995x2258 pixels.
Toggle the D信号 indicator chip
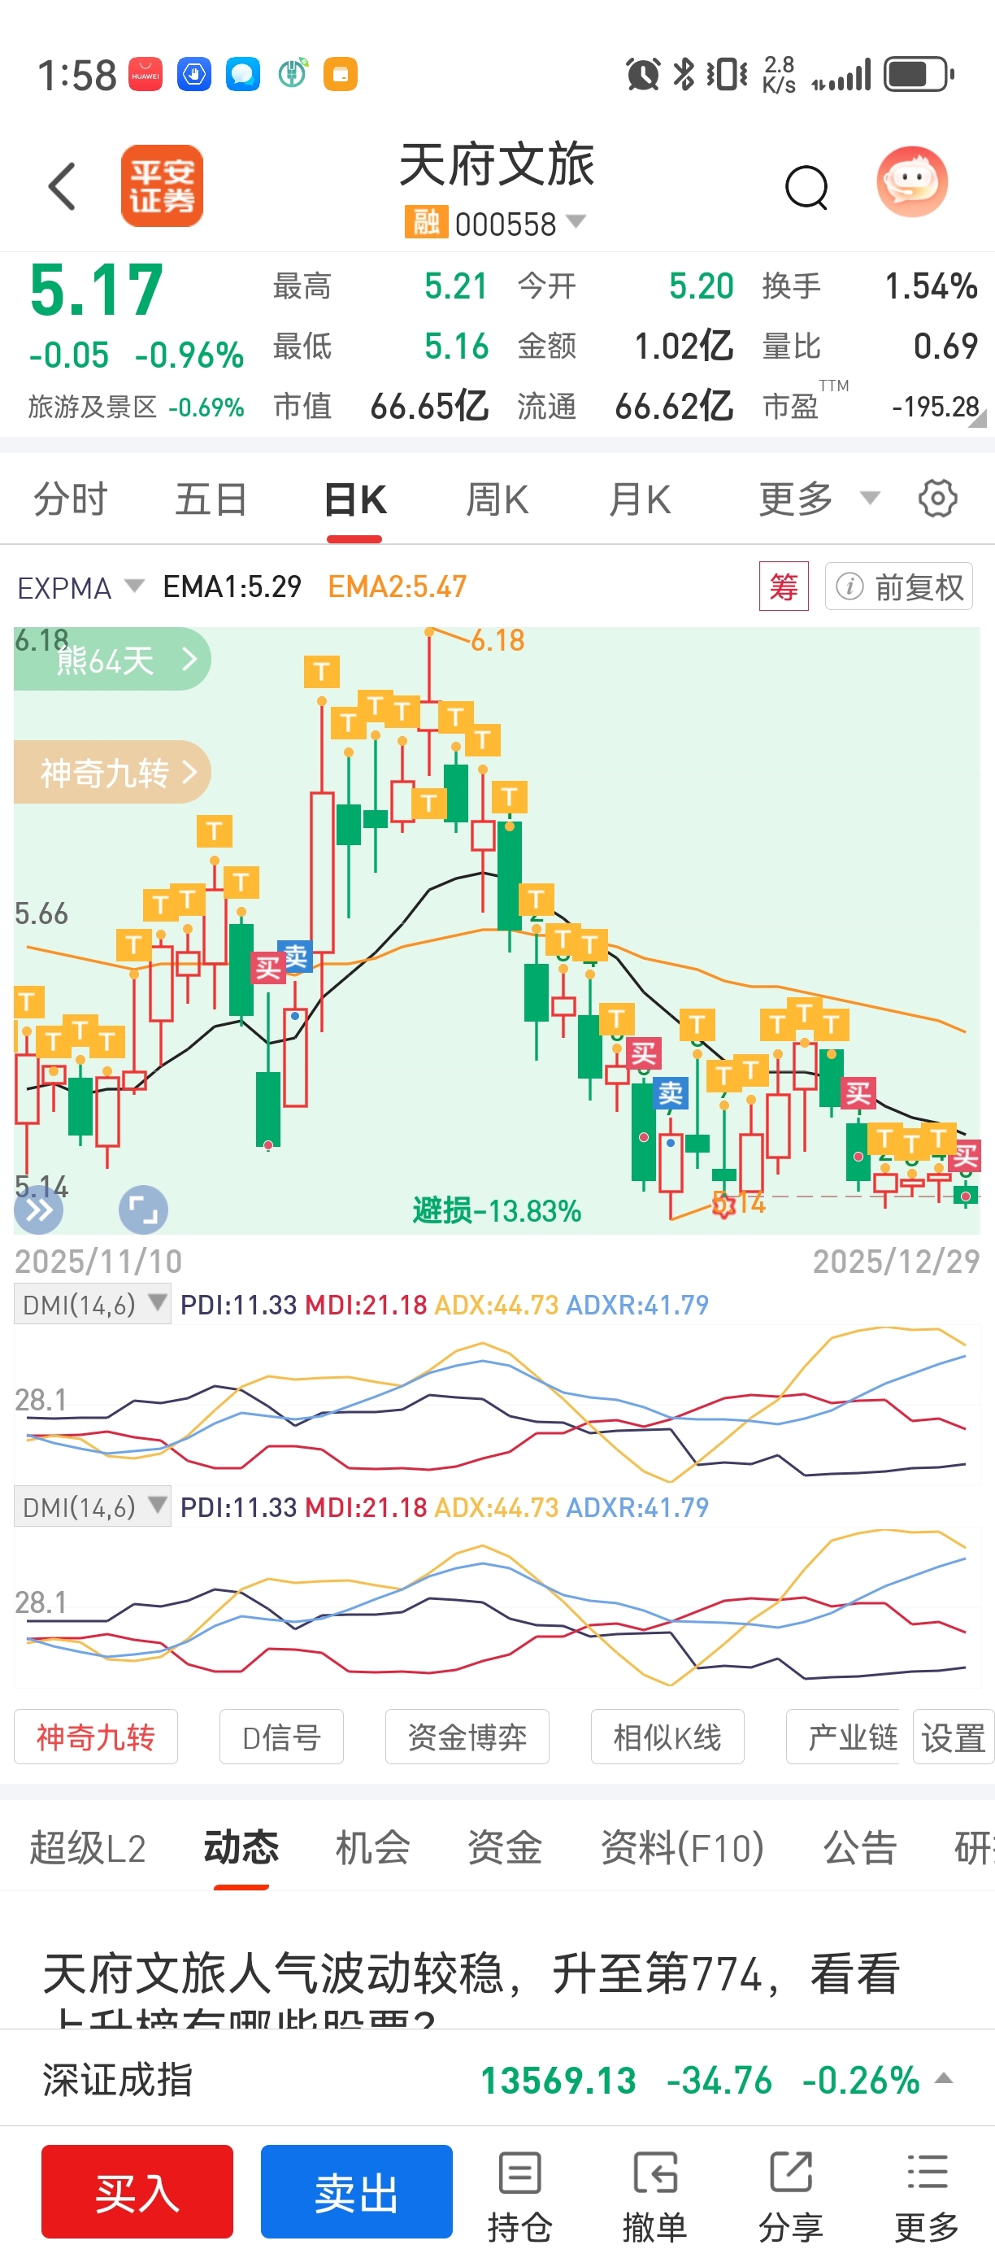(x=281, y=1737)
